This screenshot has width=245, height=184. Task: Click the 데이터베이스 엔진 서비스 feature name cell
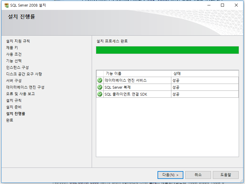[x=137, y=80]
